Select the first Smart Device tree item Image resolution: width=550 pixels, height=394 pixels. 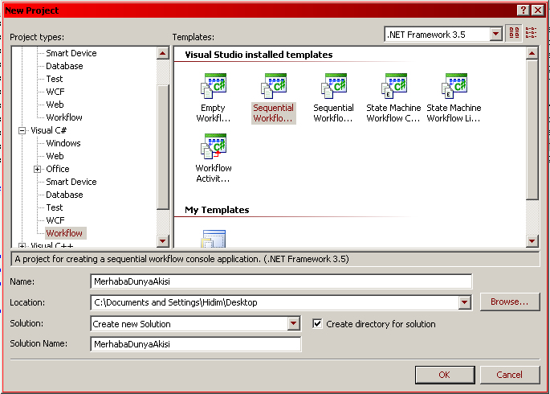[71, 53]
